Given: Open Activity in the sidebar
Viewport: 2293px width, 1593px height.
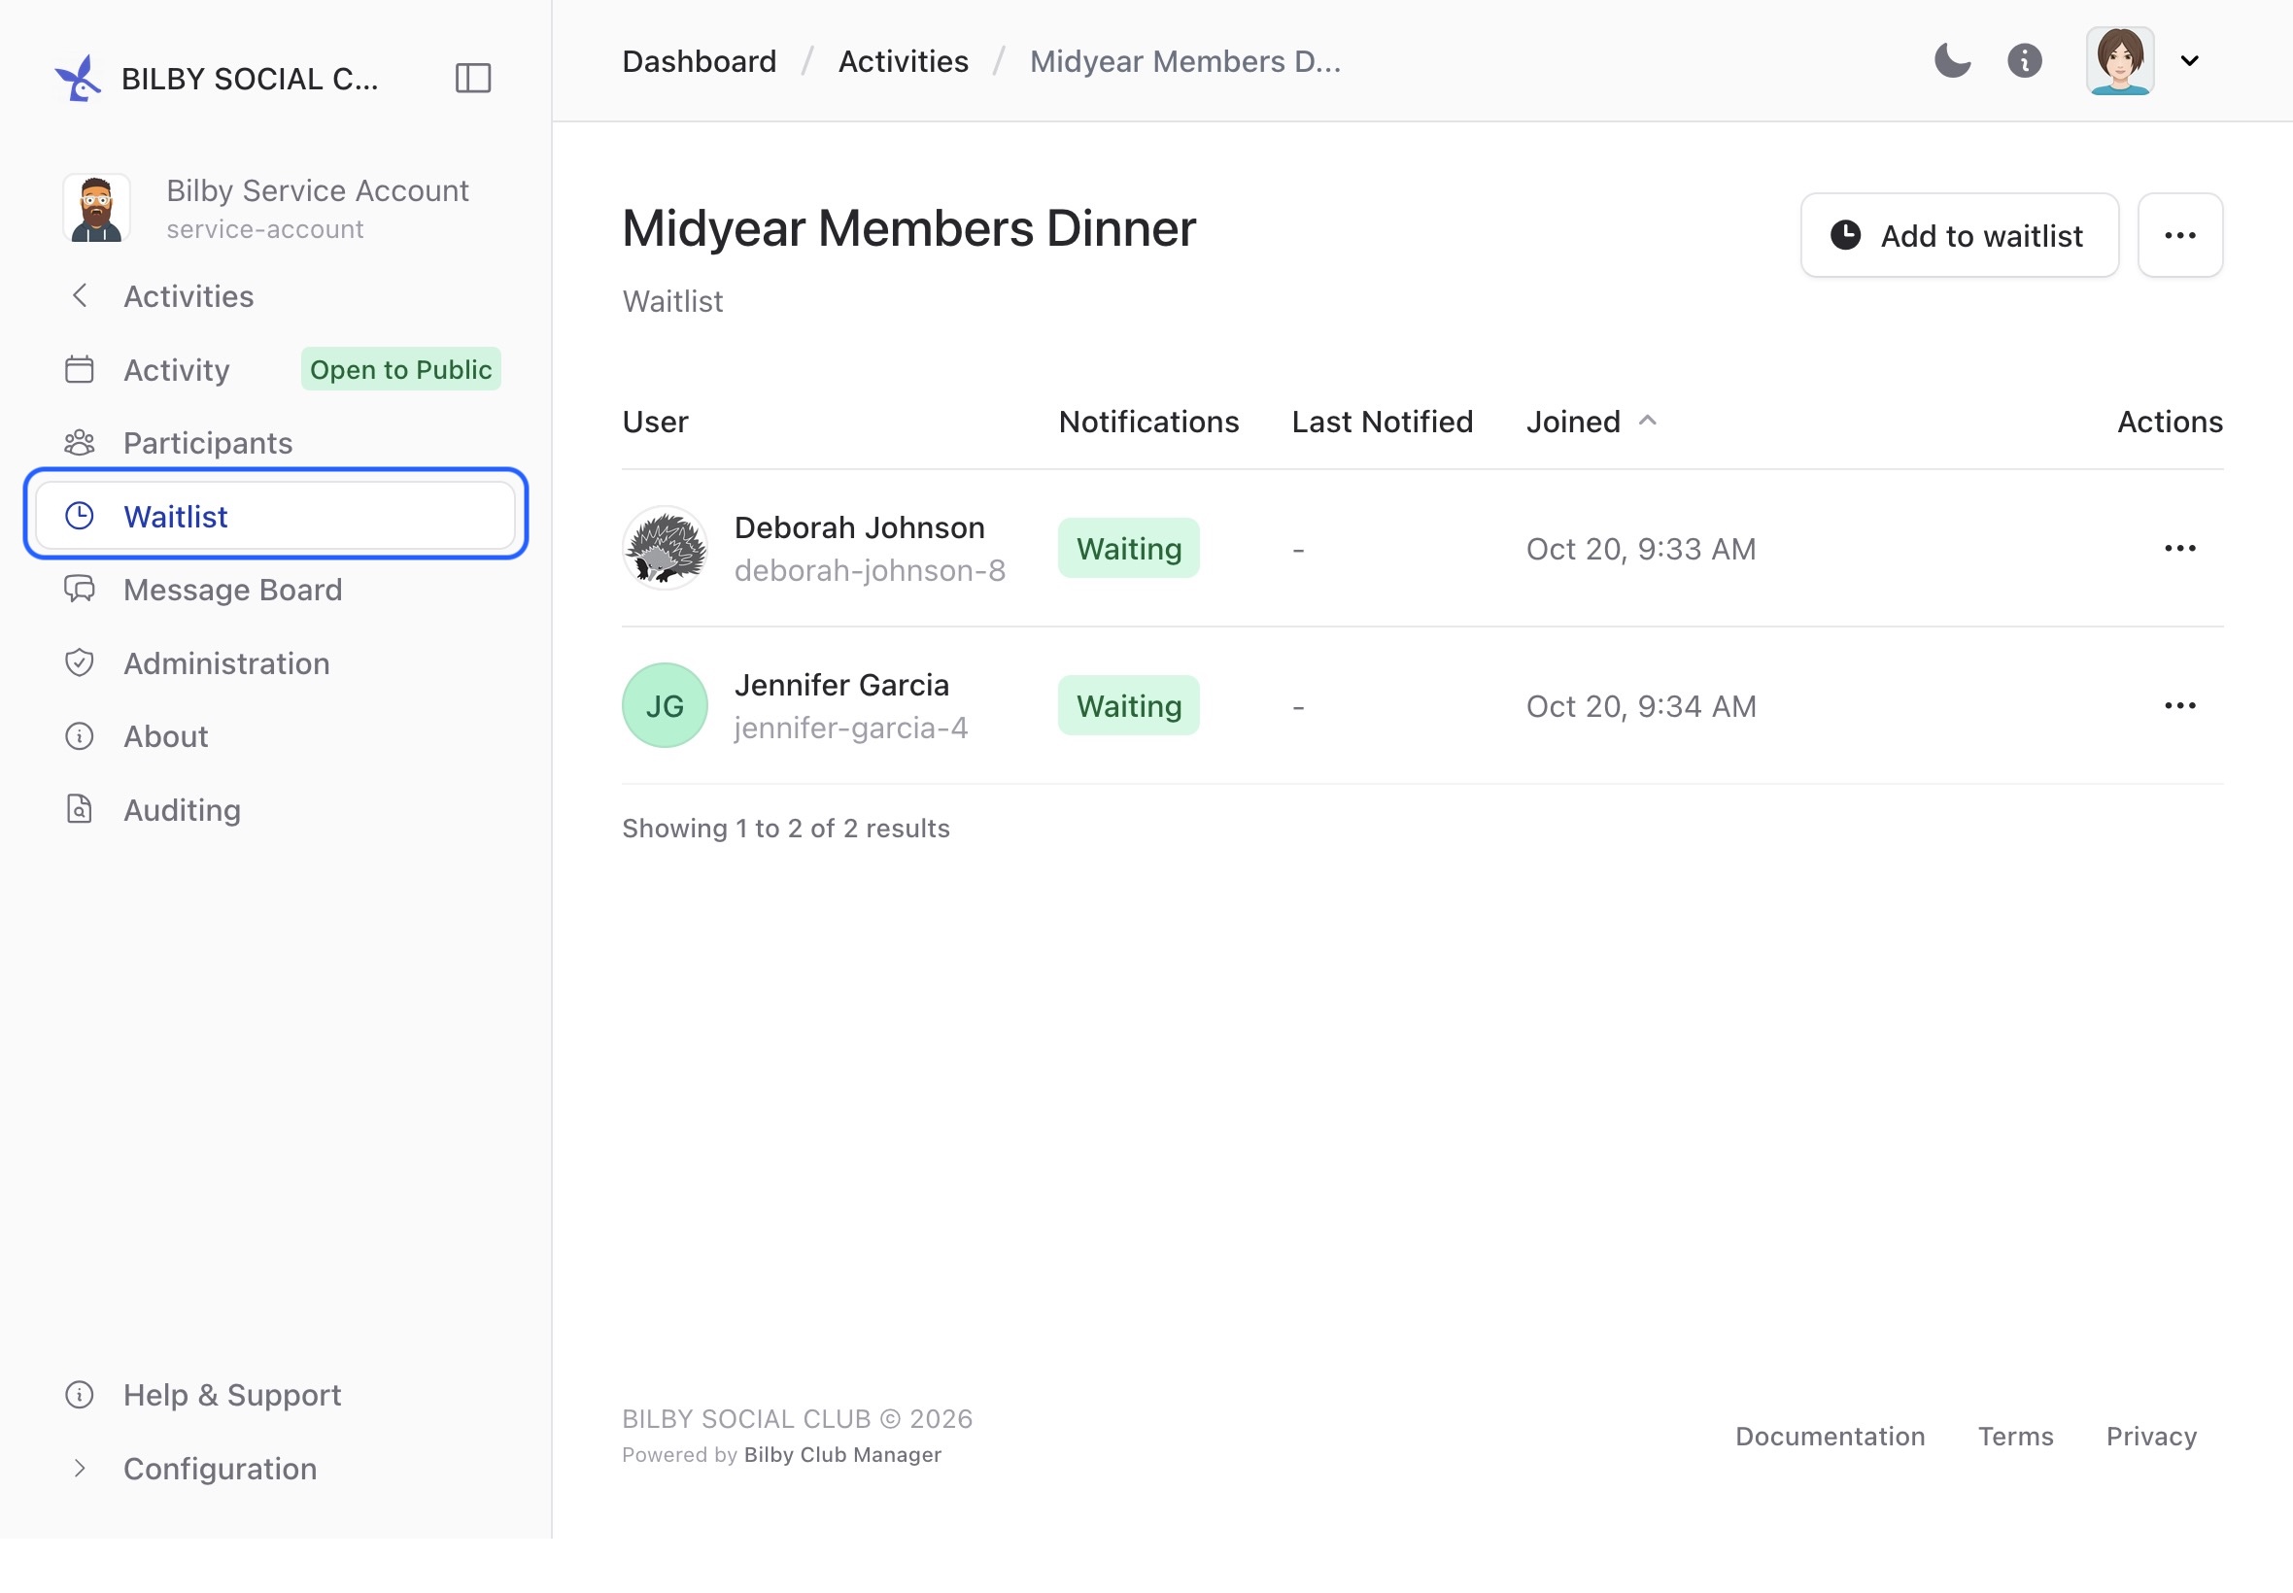Looking at the screenshot, I should tap(177, 369).
